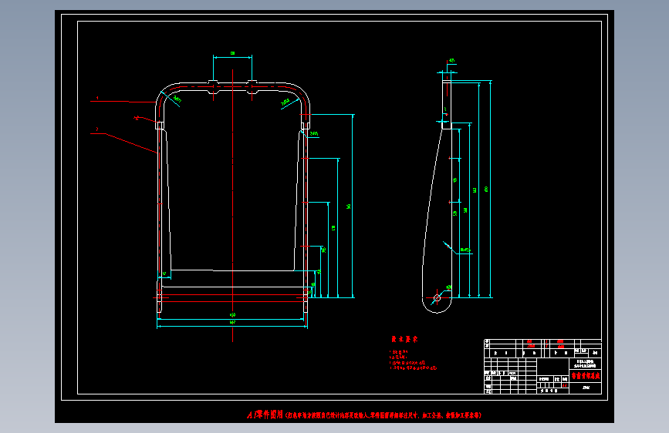
Task: Select leader callout number "2" beside frame
Action: (97, 129)
